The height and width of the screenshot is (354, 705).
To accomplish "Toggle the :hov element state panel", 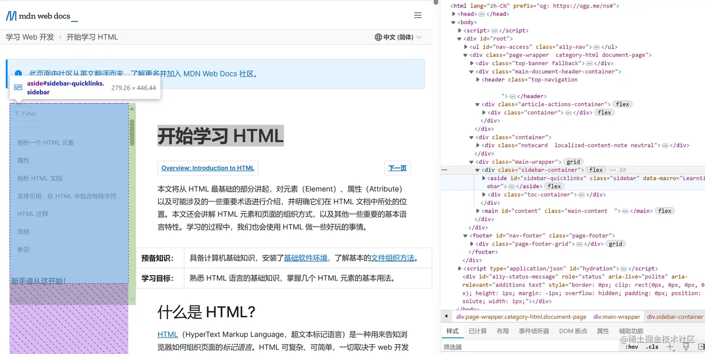I will click(x=632, y=347).
